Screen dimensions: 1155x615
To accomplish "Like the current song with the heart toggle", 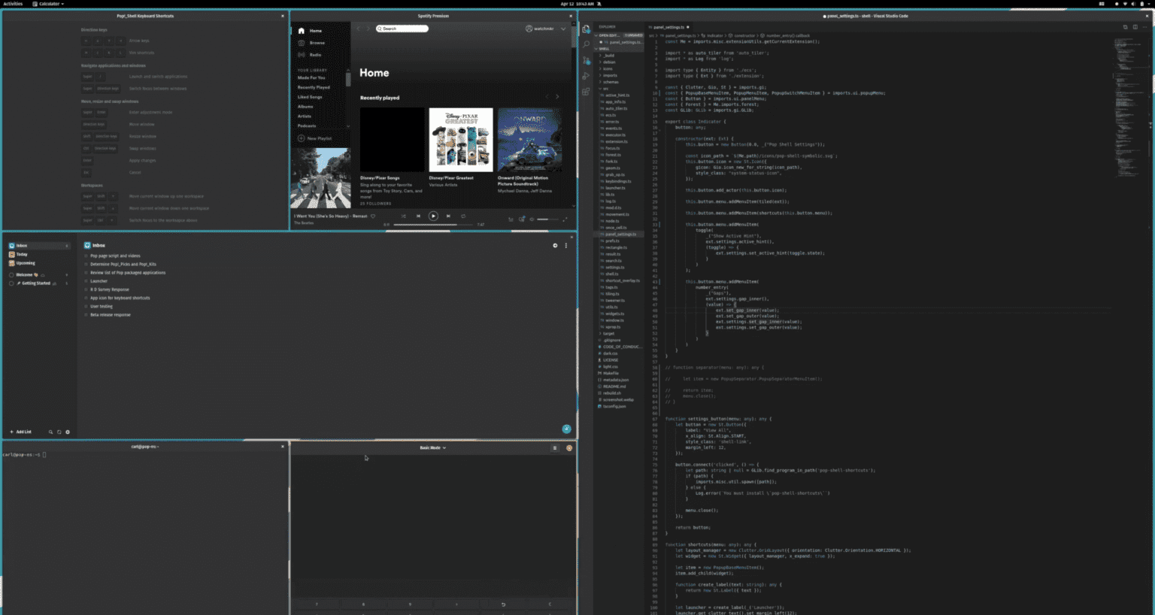I will click(371, 216).
